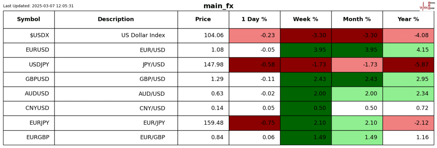Select the $USDX symbol cell

(x=39, y=35)
